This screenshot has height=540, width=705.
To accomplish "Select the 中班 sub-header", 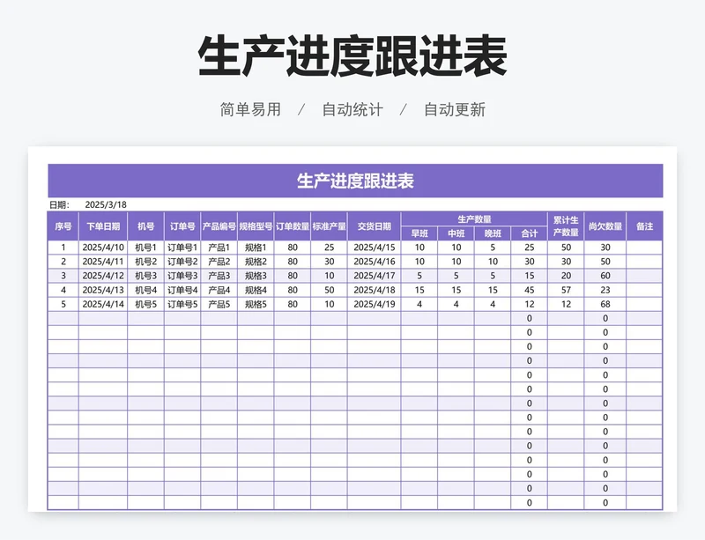I will point(456,233).
